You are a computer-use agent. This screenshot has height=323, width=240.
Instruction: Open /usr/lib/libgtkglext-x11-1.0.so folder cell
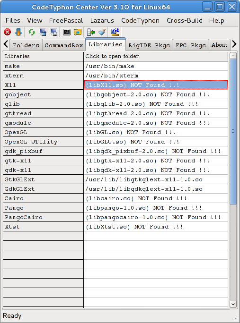156,179
